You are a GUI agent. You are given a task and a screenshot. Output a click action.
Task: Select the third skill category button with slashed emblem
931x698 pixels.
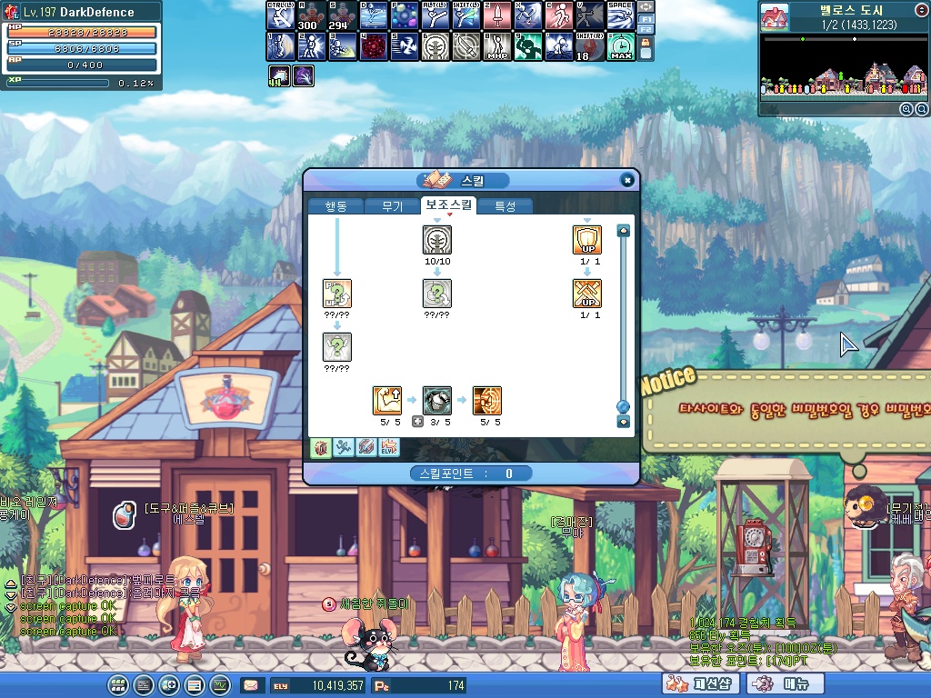[x=365, y=447]
